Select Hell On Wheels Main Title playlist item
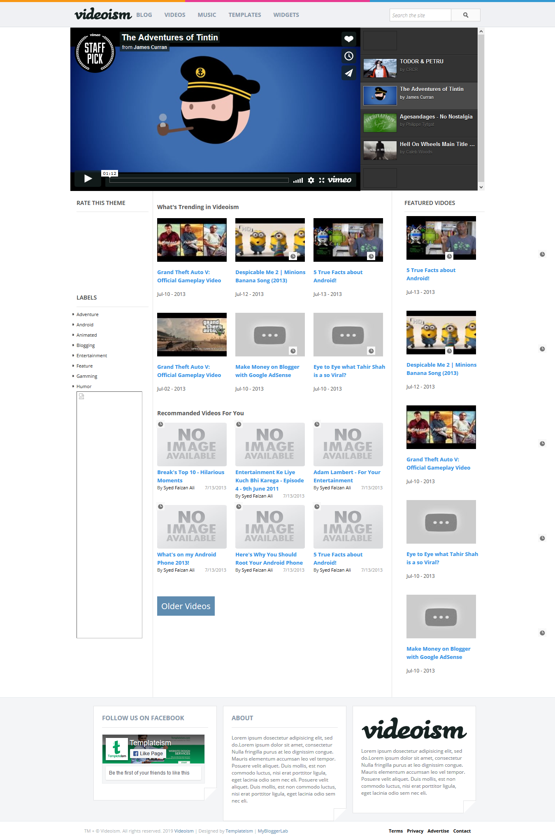This screenshot has width=555, height=840. 419,151
